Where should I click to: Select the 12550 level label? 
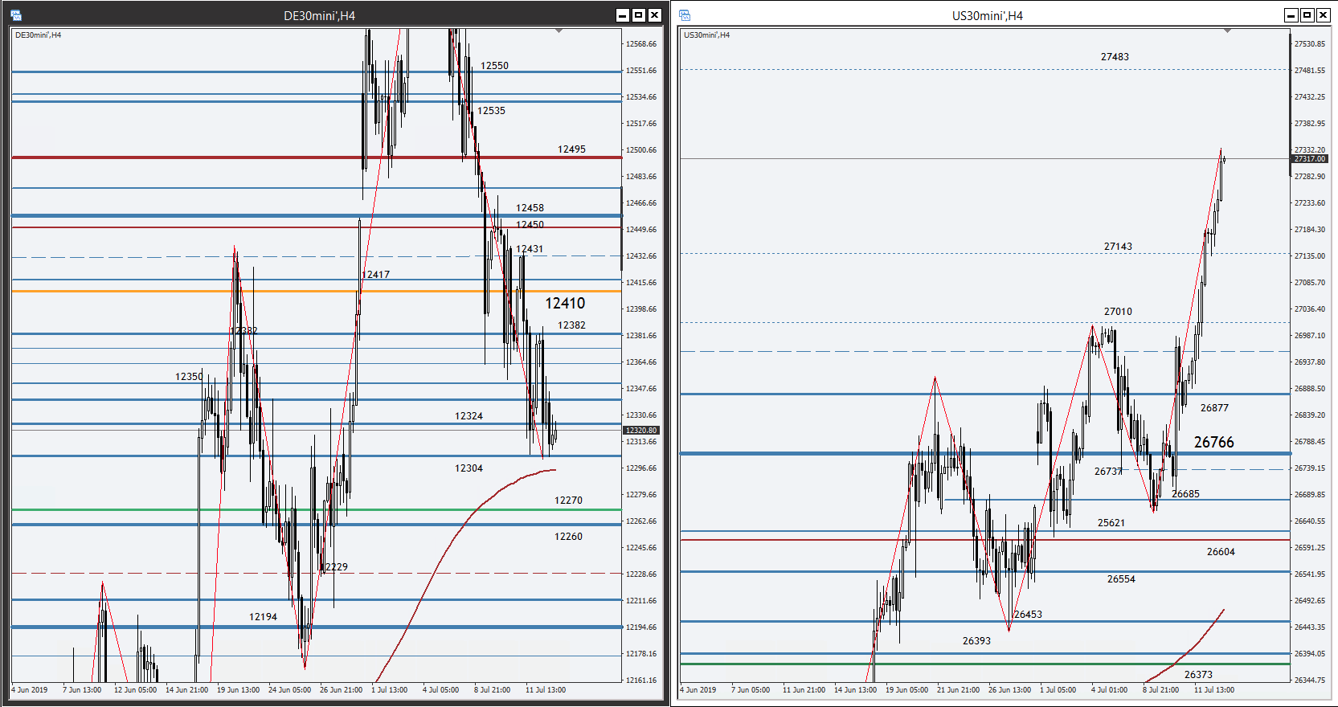[494, 66]
